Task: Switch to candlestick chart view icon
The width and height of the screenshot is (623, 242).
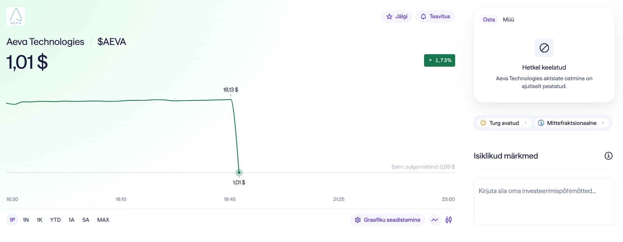Action: point(448,220)
